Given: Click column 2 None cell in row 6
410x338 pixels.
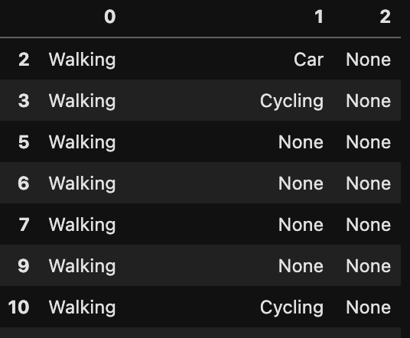Looking at the screenshot, I should 369,184.
